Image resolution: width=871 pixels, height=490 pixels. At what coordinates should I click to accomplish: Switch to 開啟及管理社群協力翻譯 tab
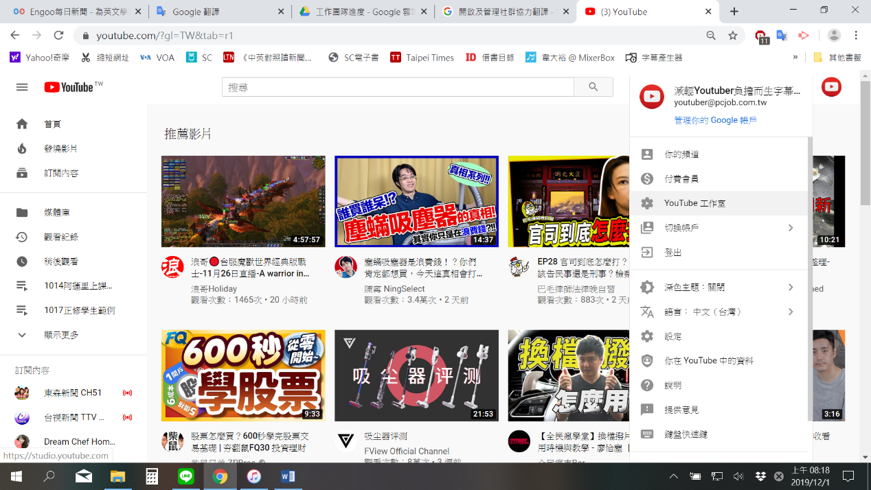tap(506, 12)
